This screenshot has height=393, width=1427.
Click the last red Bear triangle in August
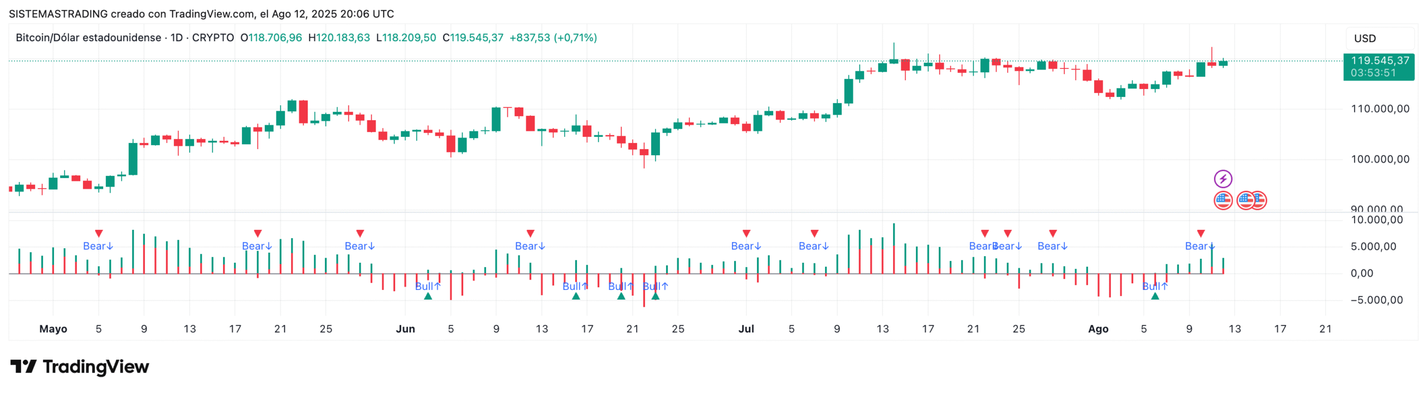point(1200,234)
